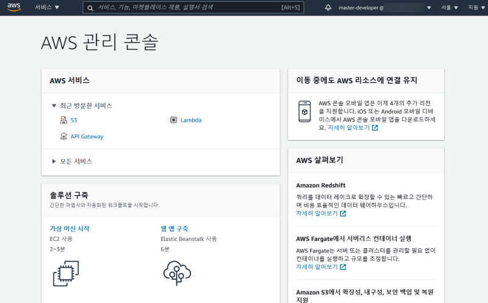This screenshot has width=488, height=303.
Task: Click the search magnifier icon
Action: [x=90, y=8]
